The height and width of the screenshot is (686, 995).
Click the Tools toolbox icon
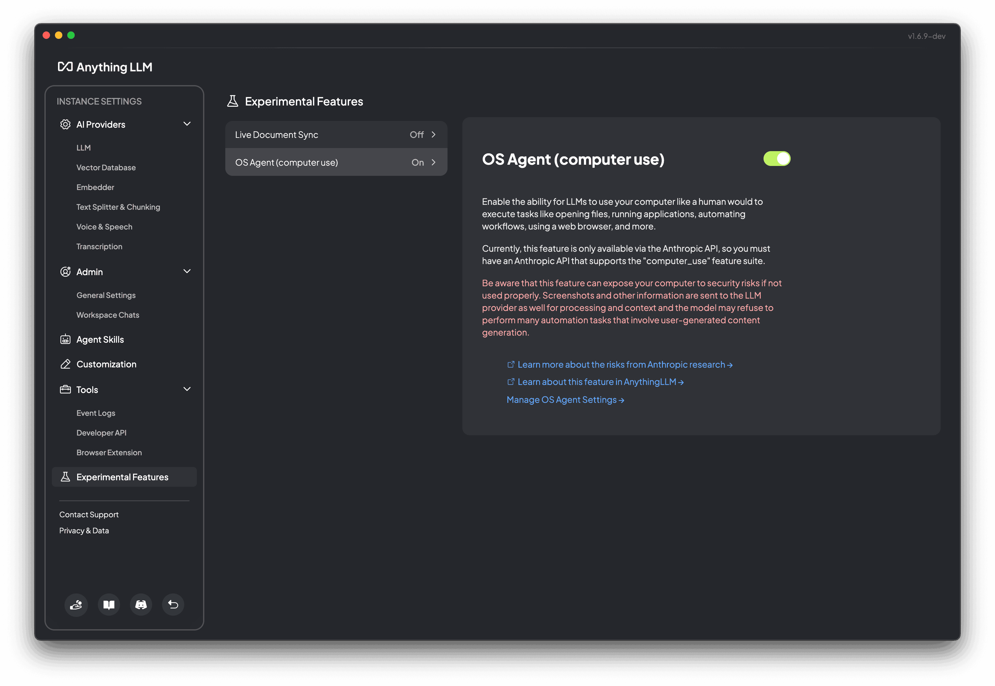tap(65, 389)
